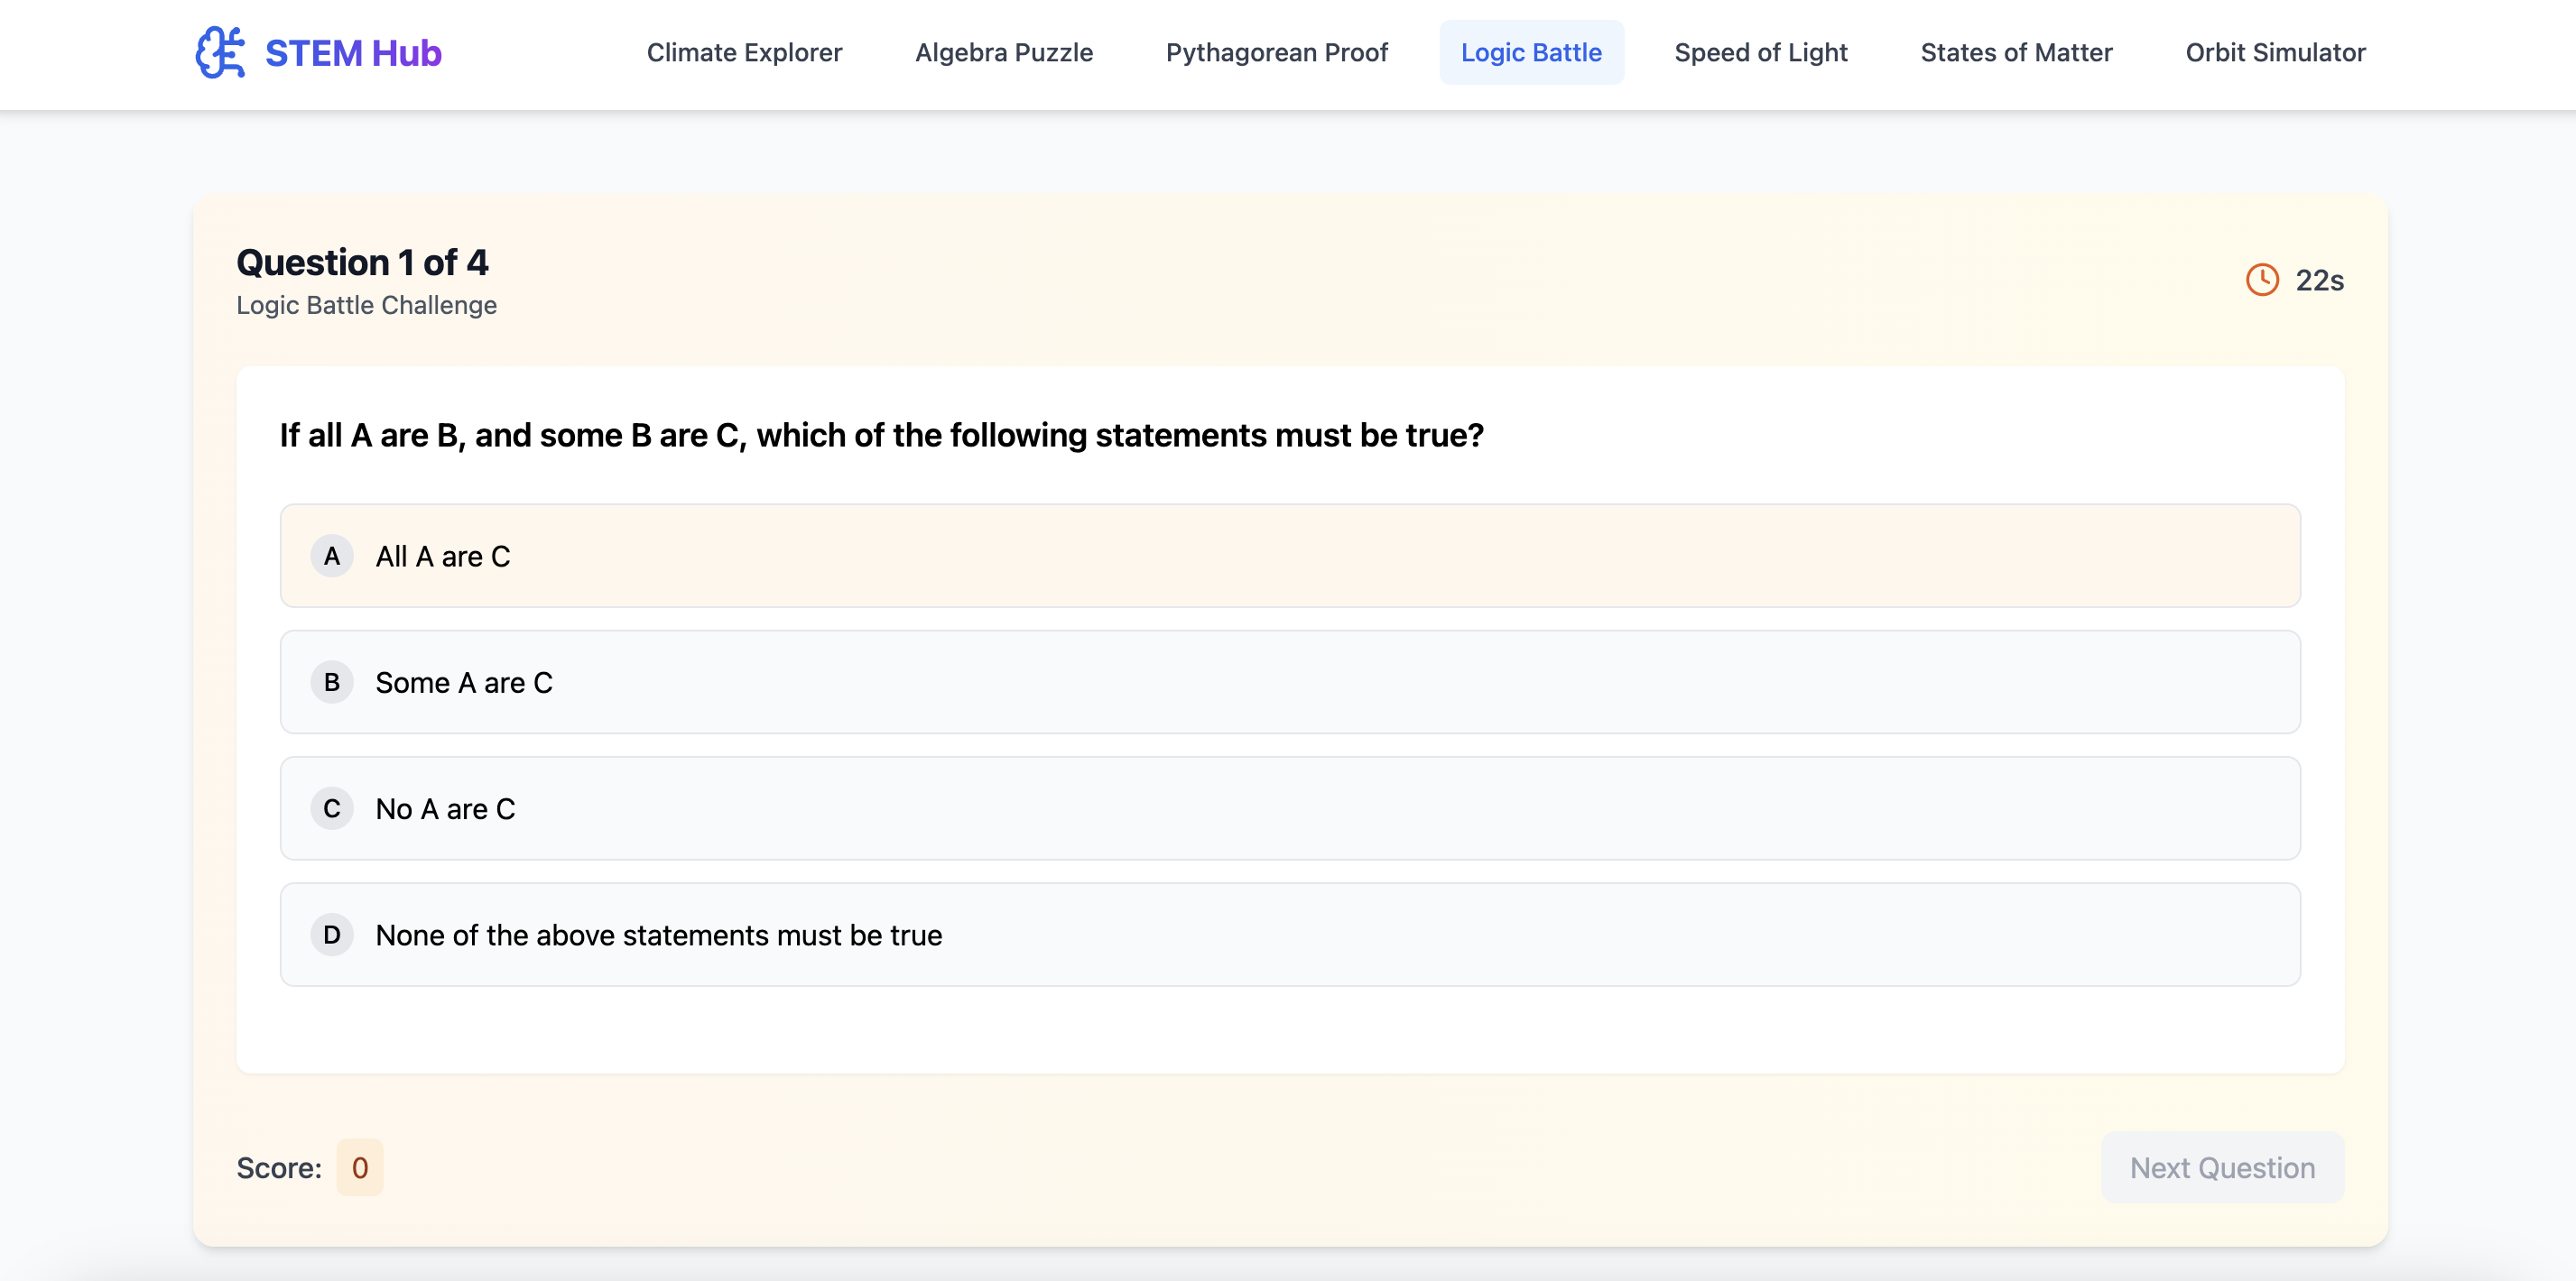Open the Orbit Simulator tab

click(x=2275, y=52)
